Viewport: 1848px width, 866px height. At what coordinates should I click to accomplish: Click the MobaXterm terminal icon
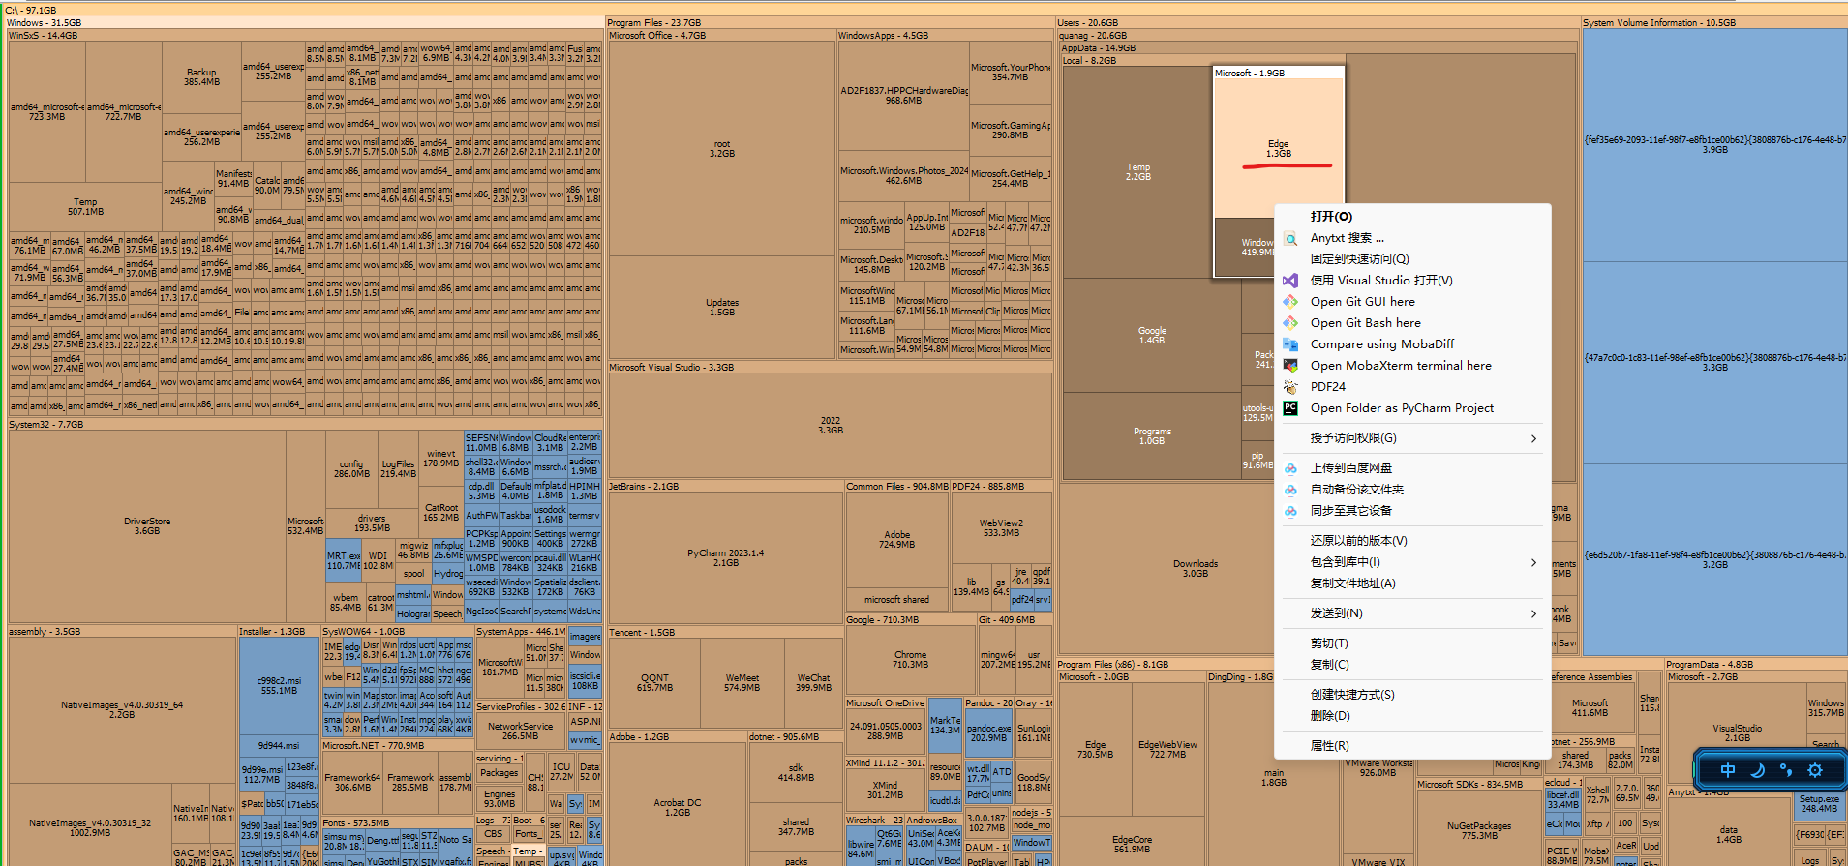(x=1290, y=366)
